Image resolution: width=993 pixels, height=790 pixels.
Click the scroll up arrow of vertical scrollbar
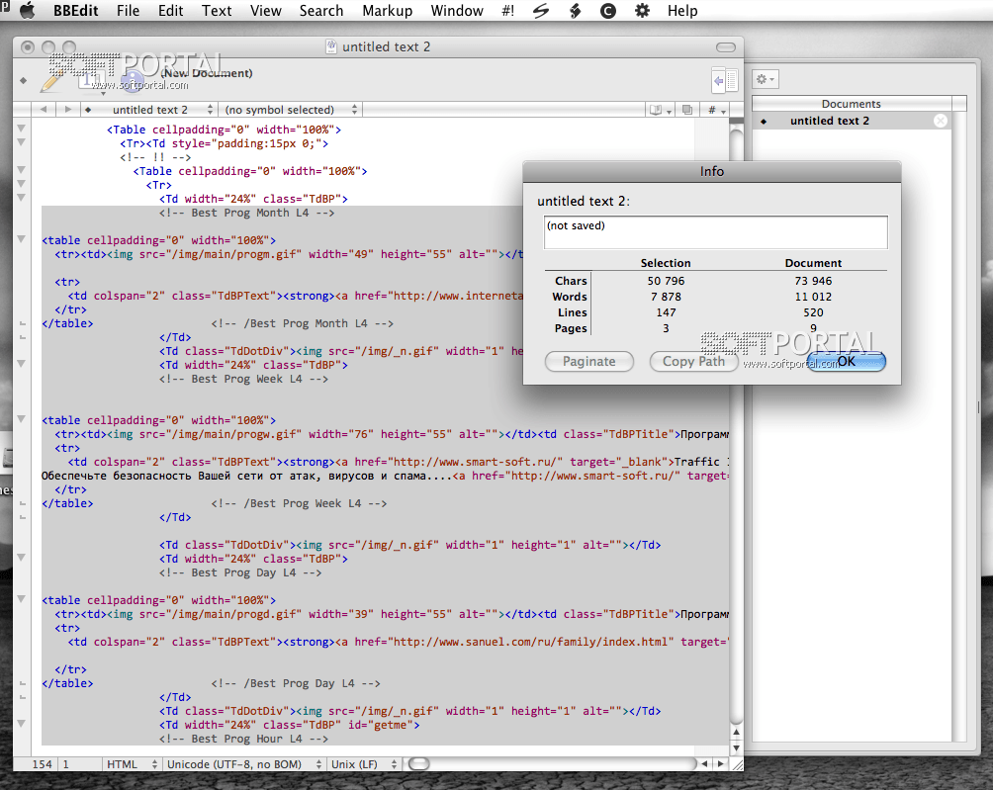click(x=736, y=733)
